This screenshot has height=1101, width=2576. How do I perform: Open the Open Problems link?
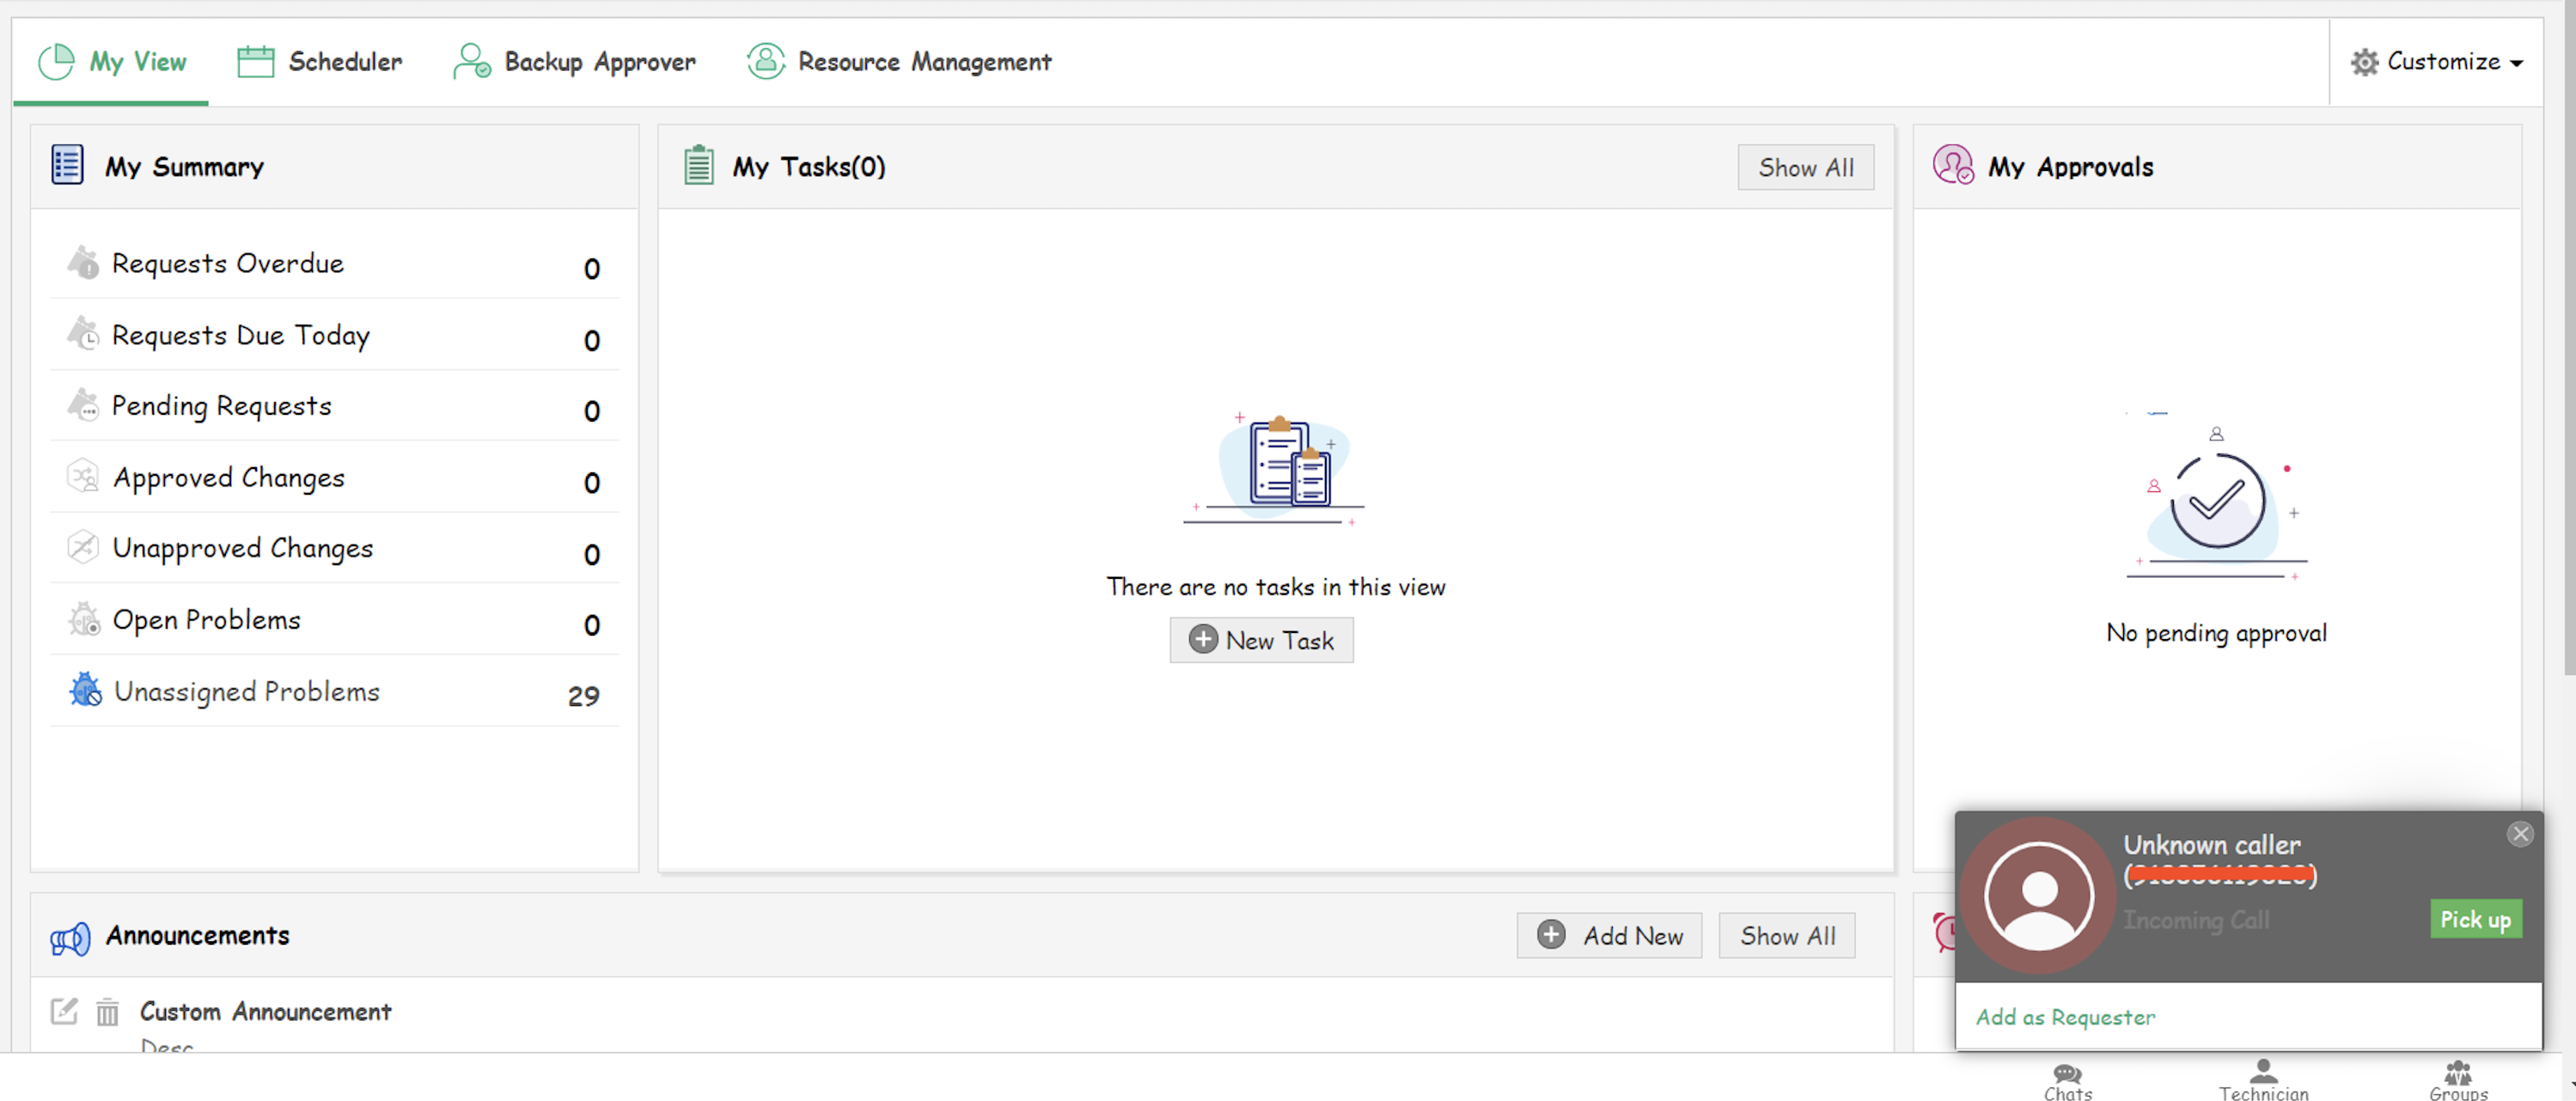click(207, 620)
